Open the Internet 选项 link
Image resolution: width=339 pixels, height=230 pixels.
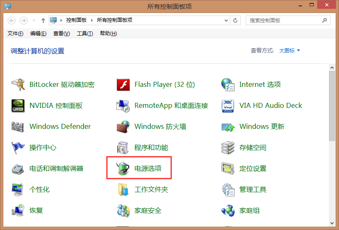pos(260,84)
